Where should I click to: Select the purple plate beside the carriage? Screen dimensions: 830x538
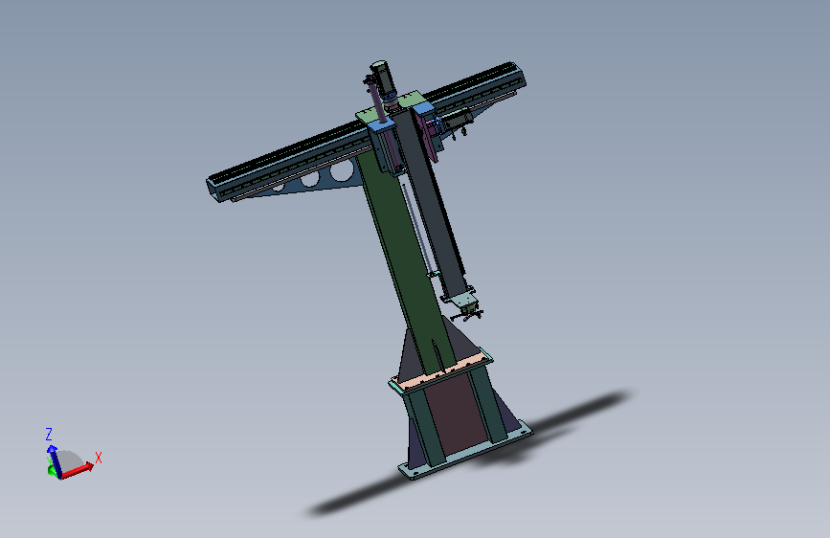427,139
